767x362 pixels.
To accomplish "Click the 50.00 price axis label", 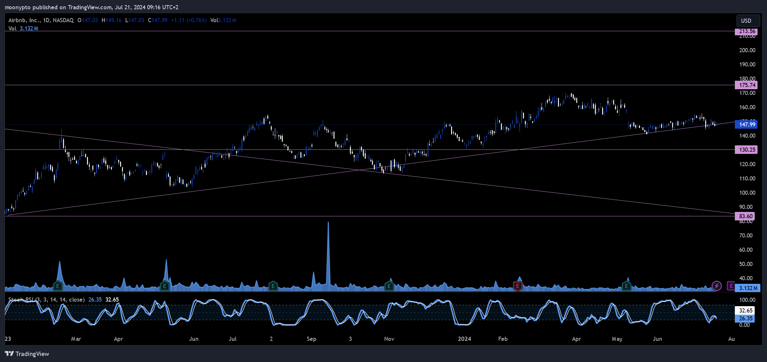I will (746, 264).
